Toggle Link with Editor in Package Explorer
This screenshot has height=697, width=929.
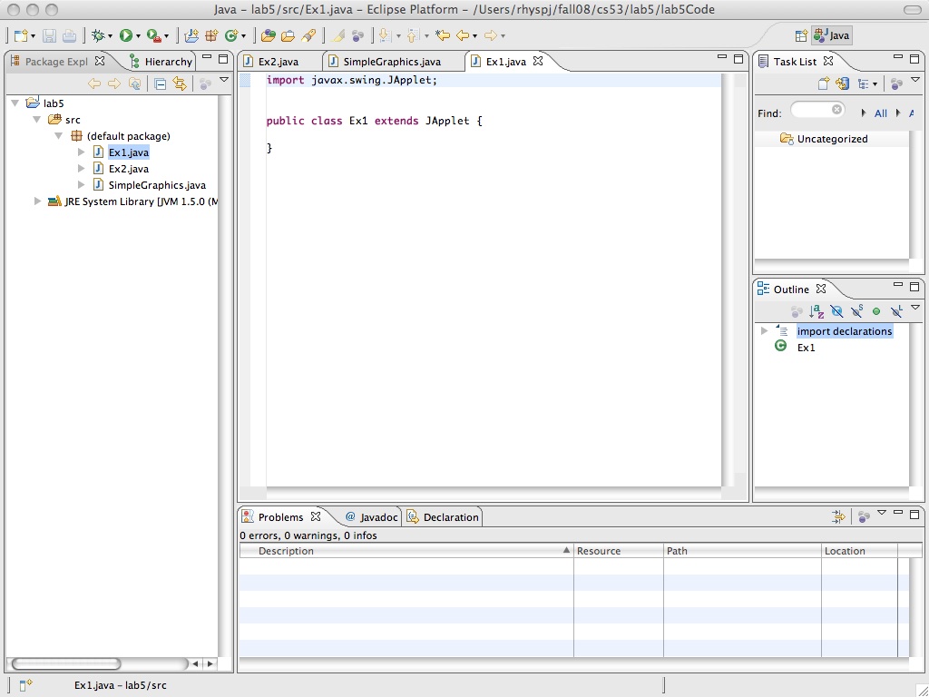pos(180,83)
